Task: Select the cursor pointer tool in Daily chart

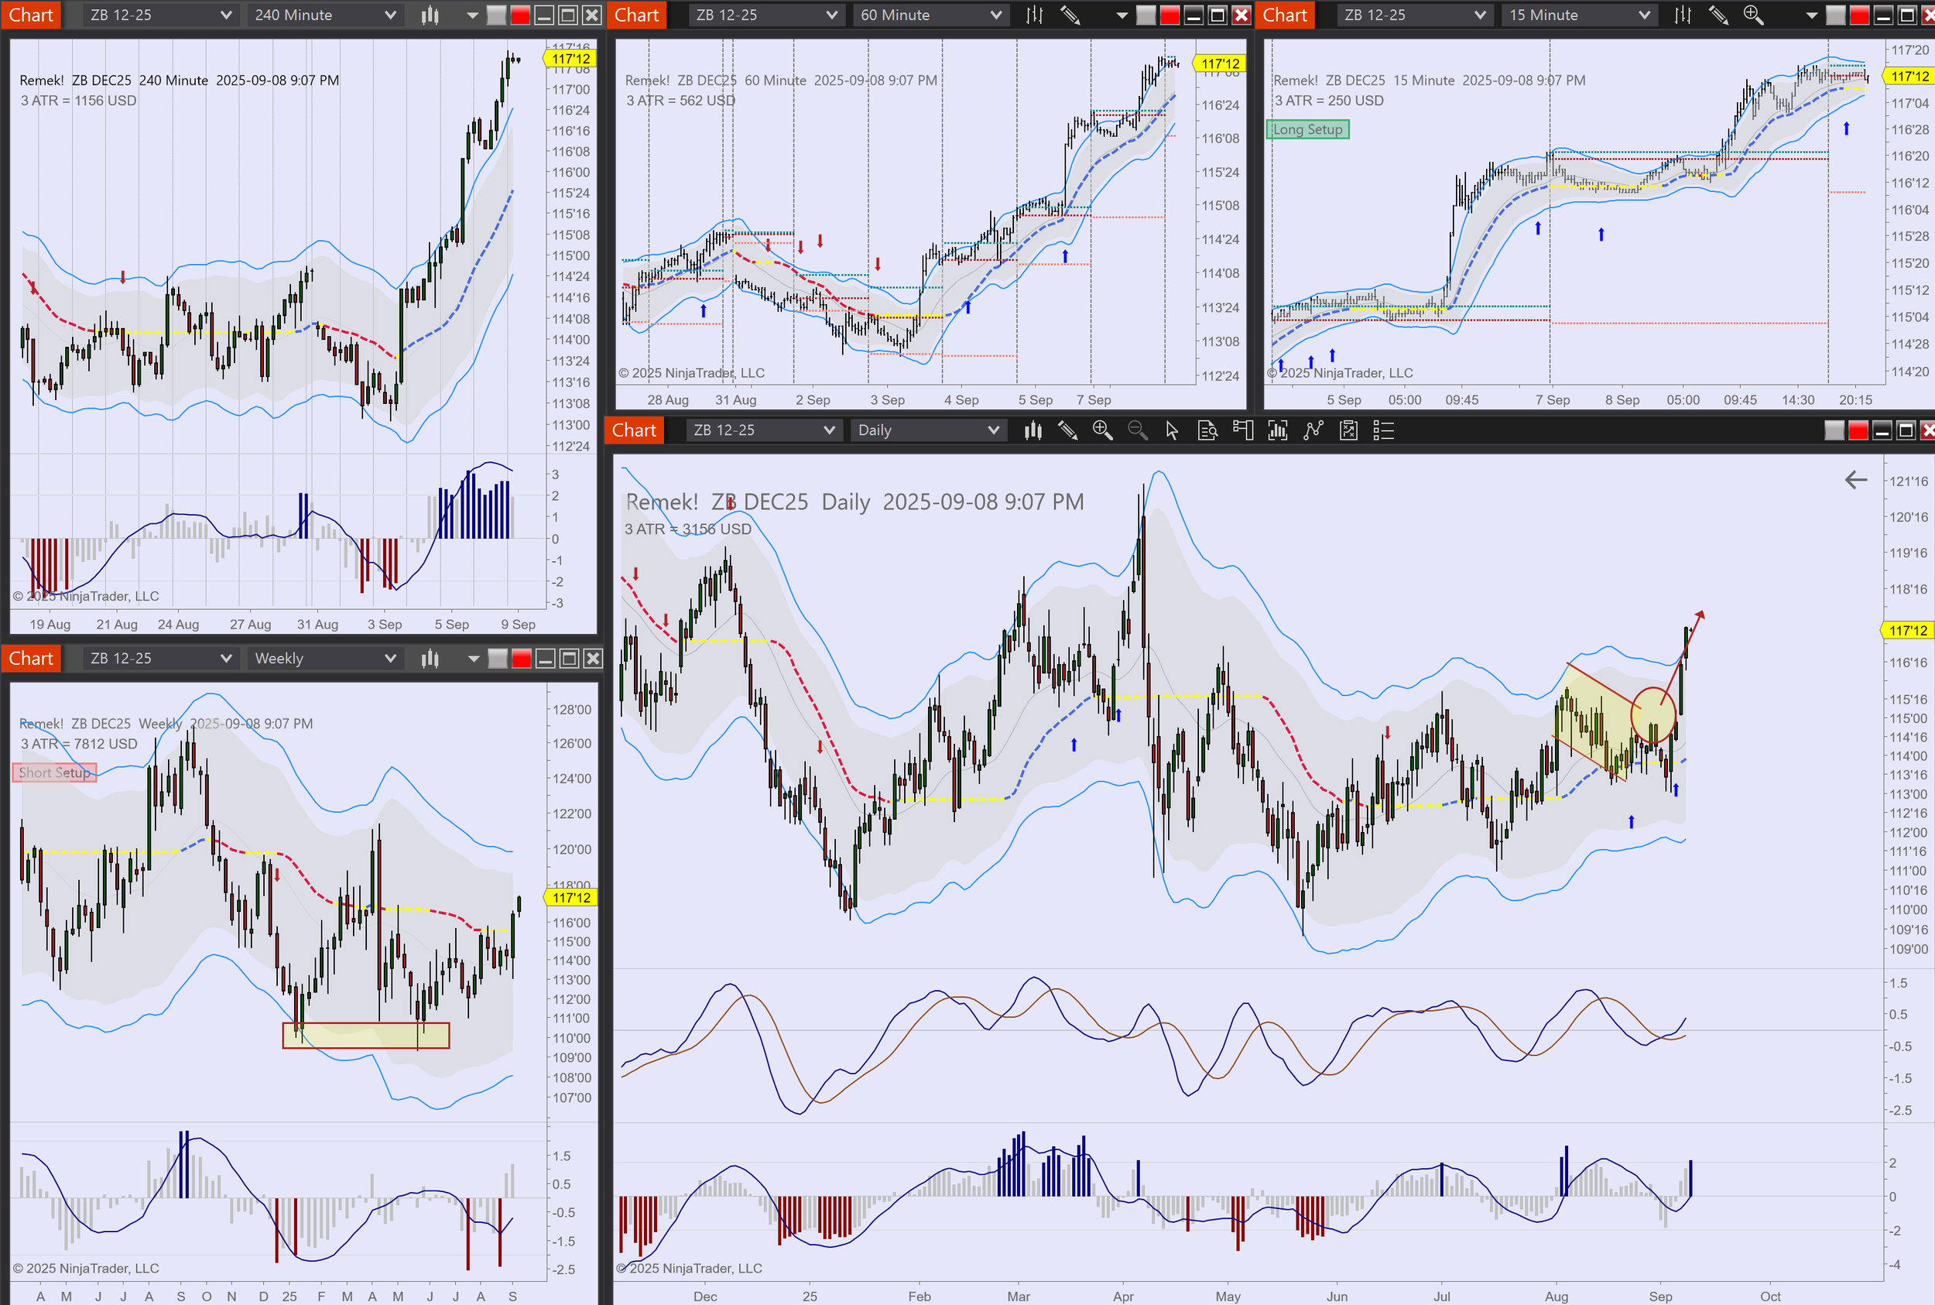Action: coord(1172,430)
